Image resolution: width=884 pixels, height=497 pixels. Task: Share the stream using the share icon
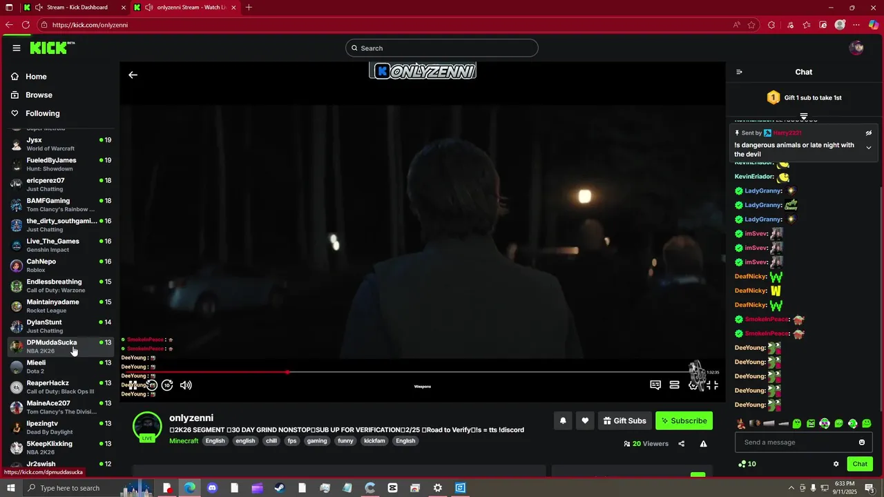pyautogui.click(x=682, y=444)
